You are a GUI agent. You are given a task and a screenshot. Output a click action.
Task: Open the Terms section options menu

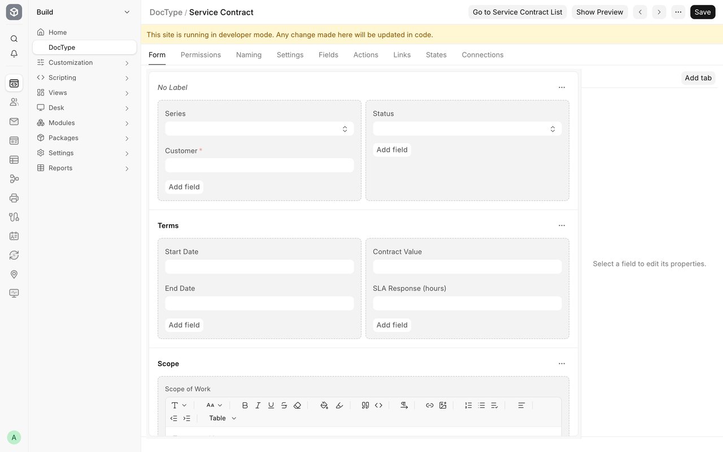pyautogui.click(x=561, y=225)
